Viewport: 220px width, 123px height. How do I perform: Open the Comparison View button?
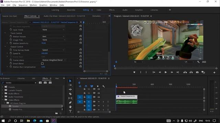[x=203, y=72]
